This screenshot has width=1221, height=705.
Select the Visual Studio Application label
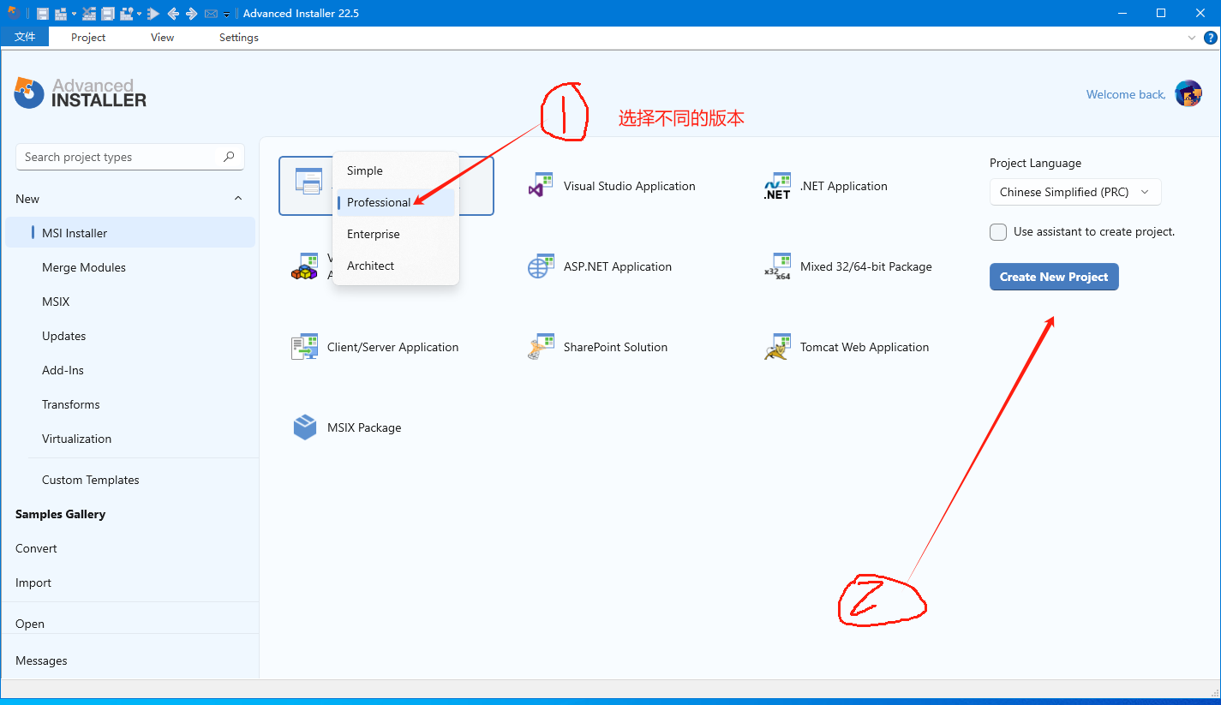pyautogui.click(x=629, y=186)
